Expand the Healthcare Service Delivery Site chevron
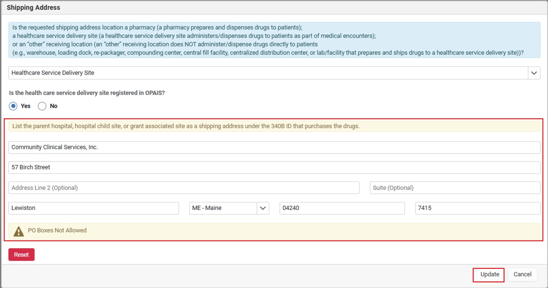Screen dimensions: 548x288 pyautogui.click(x=534, y=73)
